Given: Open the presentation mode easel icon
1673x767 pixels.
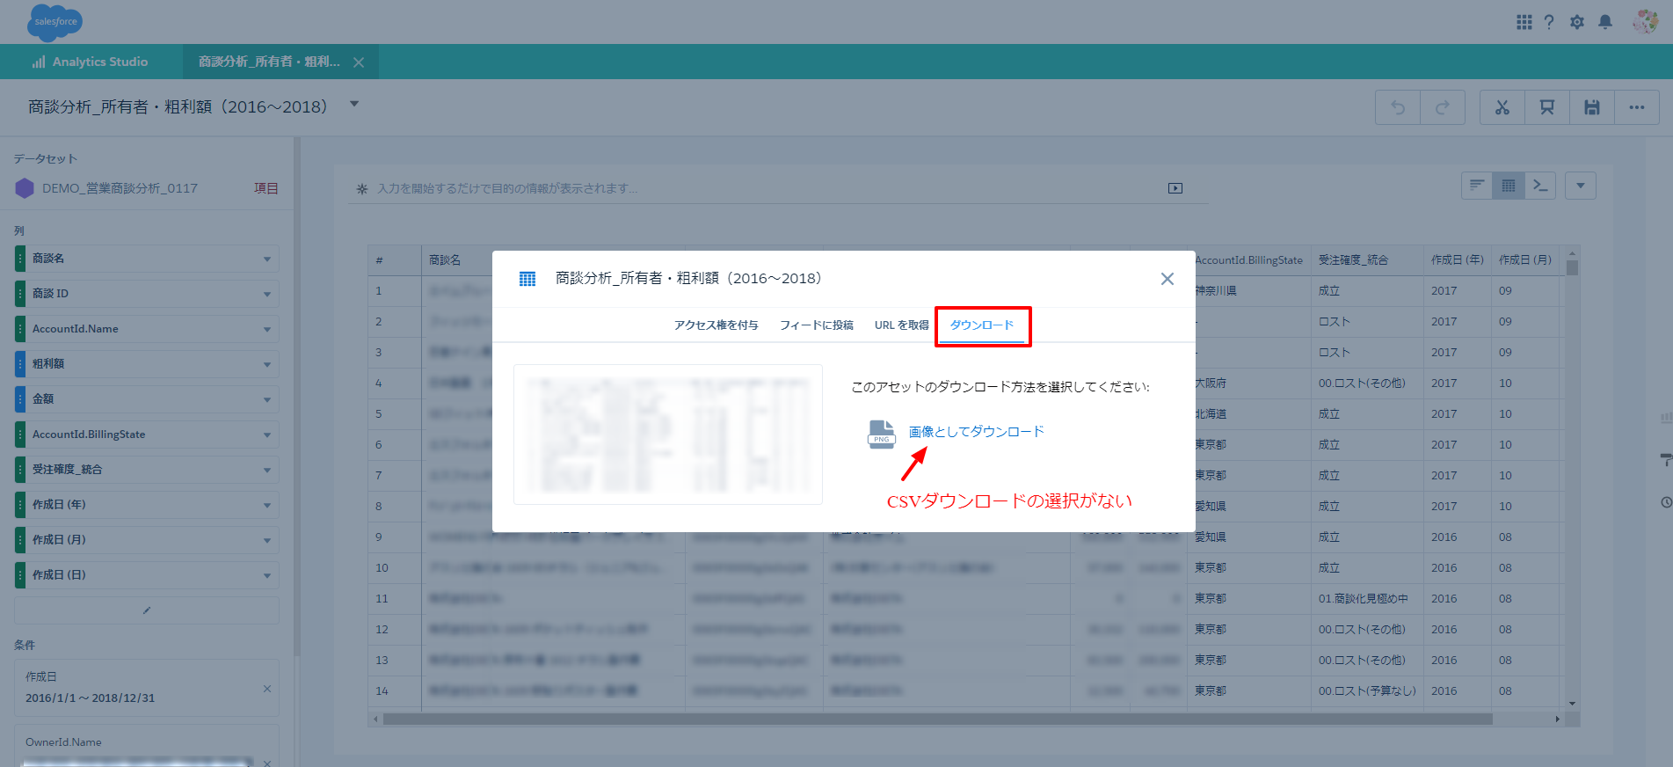Looking at the screenshot, I should pyautogui.click(x=1546, y=107).
